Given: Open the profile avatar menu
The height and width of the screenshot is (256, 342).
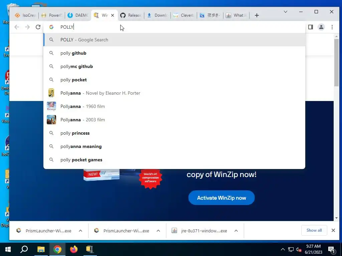Looking at the screenshot, I should coord(321,27).
